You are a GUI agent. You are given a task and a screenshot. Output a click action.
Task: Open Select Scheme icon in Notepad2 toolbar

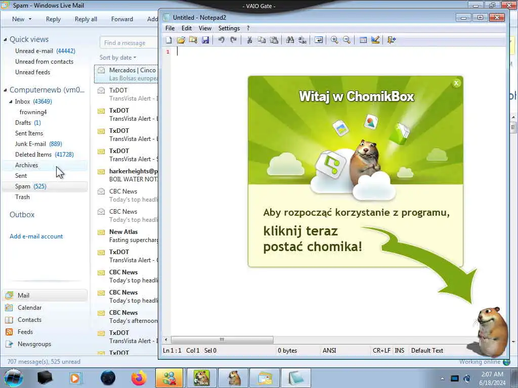coord(363,40)
